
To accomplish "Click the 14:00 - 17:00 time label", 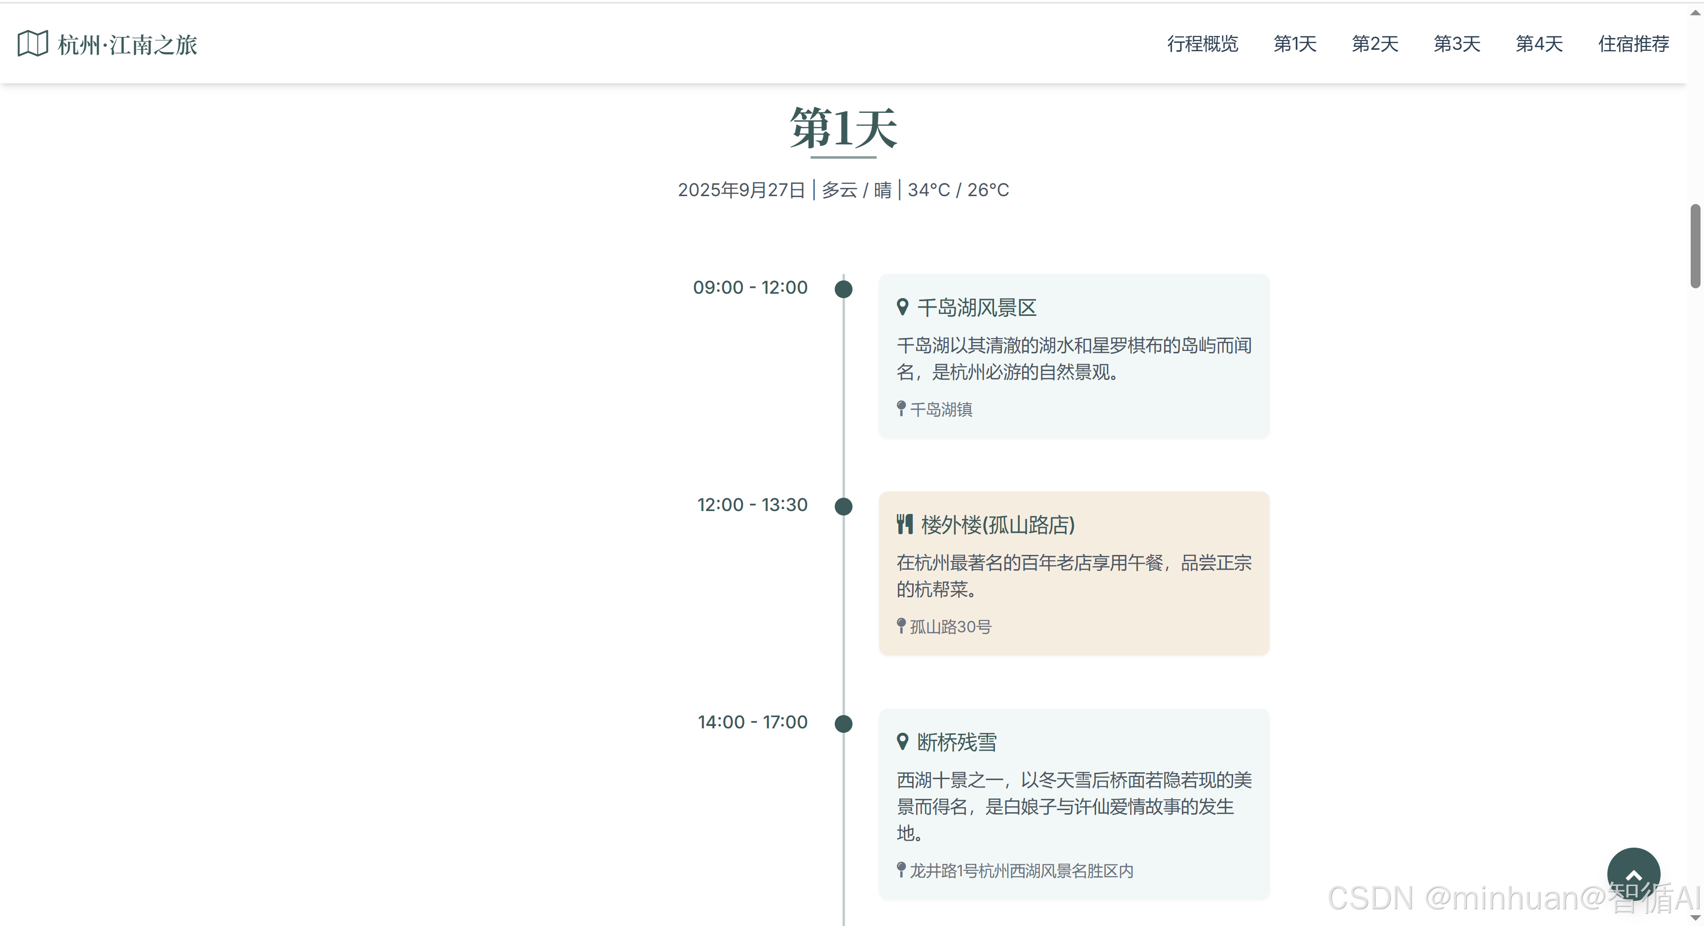I will click(x=753, y=722).
